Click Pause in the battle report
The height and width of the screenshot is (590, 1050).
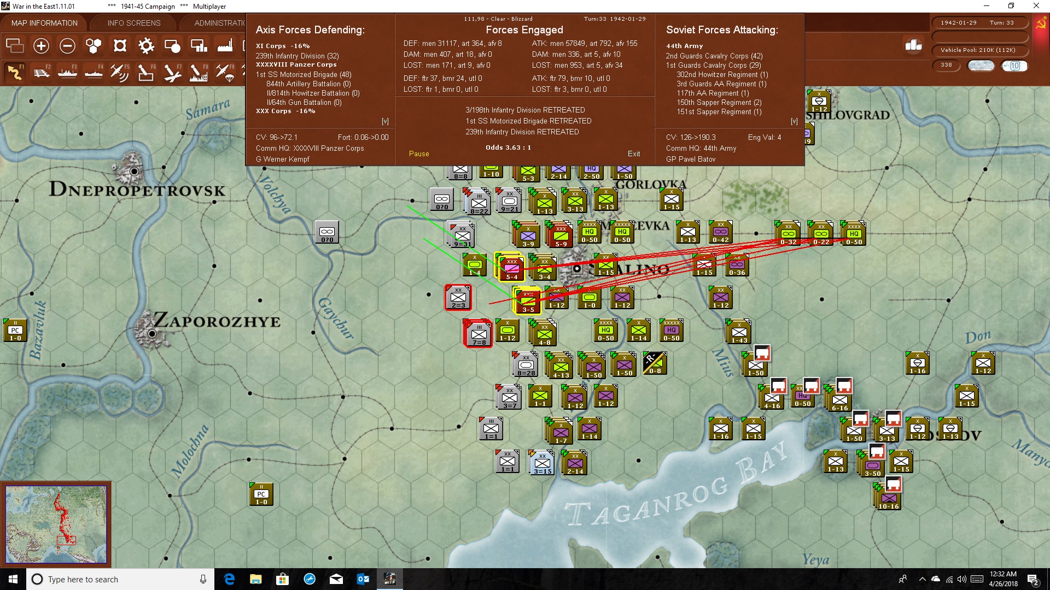(419, 154)
